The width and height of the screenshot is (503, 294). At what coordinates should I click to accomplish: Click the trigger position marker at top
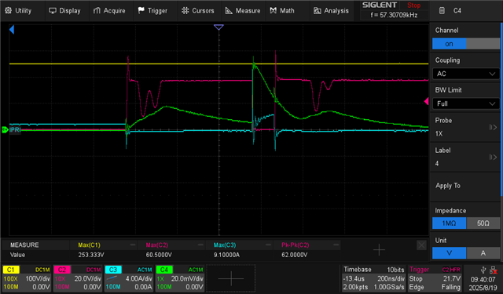(218, 27)
